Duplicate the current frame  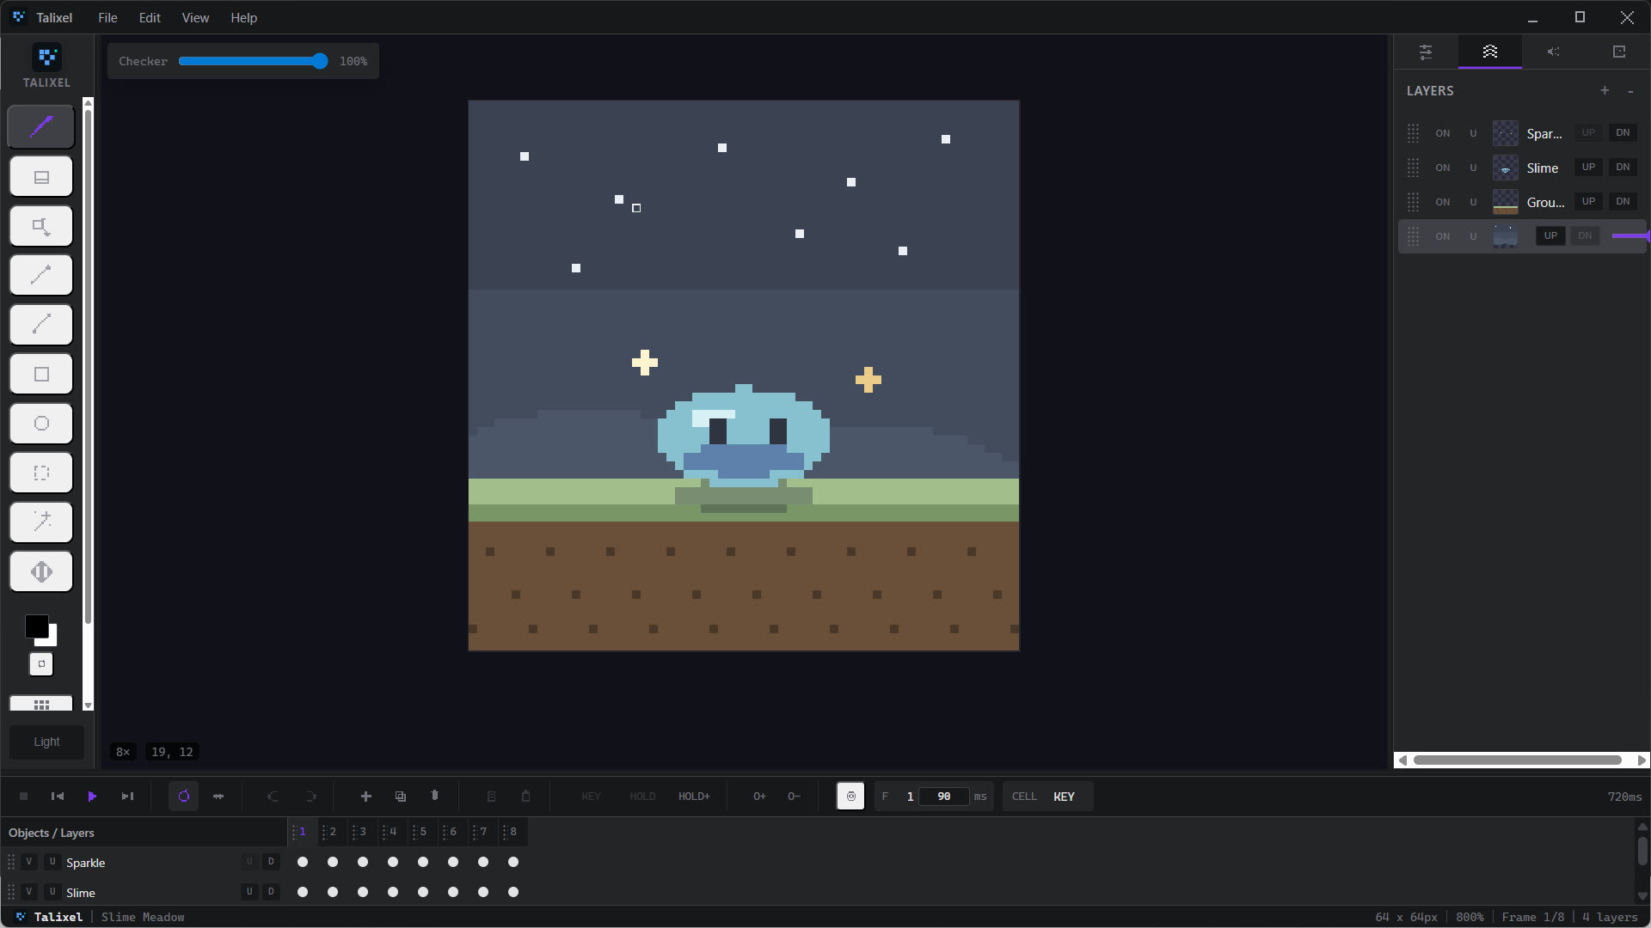[401, 797]
